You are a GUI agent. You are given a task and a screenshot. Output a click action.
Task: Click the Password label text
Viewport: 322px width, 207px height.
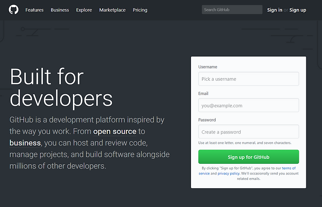coord(207,120)
